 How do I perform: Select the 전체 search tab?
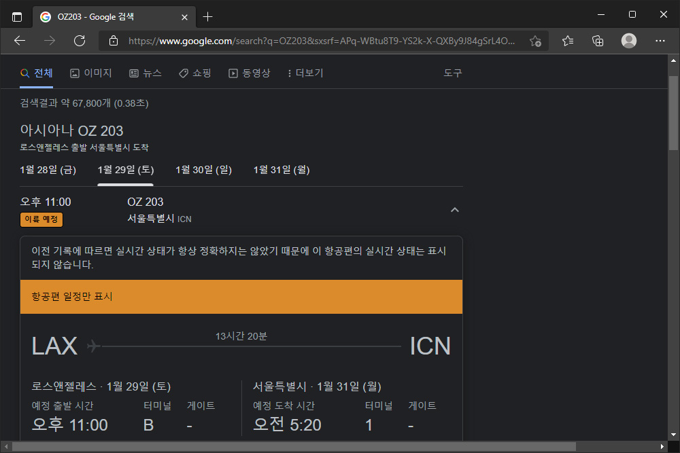37,73
